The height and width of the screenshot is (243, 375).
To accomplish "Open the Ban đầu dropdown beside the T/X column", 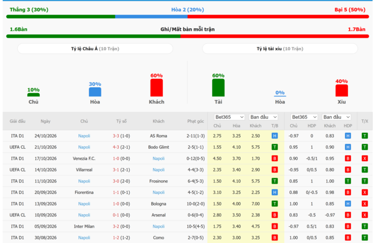I will [x=336, y=117].
